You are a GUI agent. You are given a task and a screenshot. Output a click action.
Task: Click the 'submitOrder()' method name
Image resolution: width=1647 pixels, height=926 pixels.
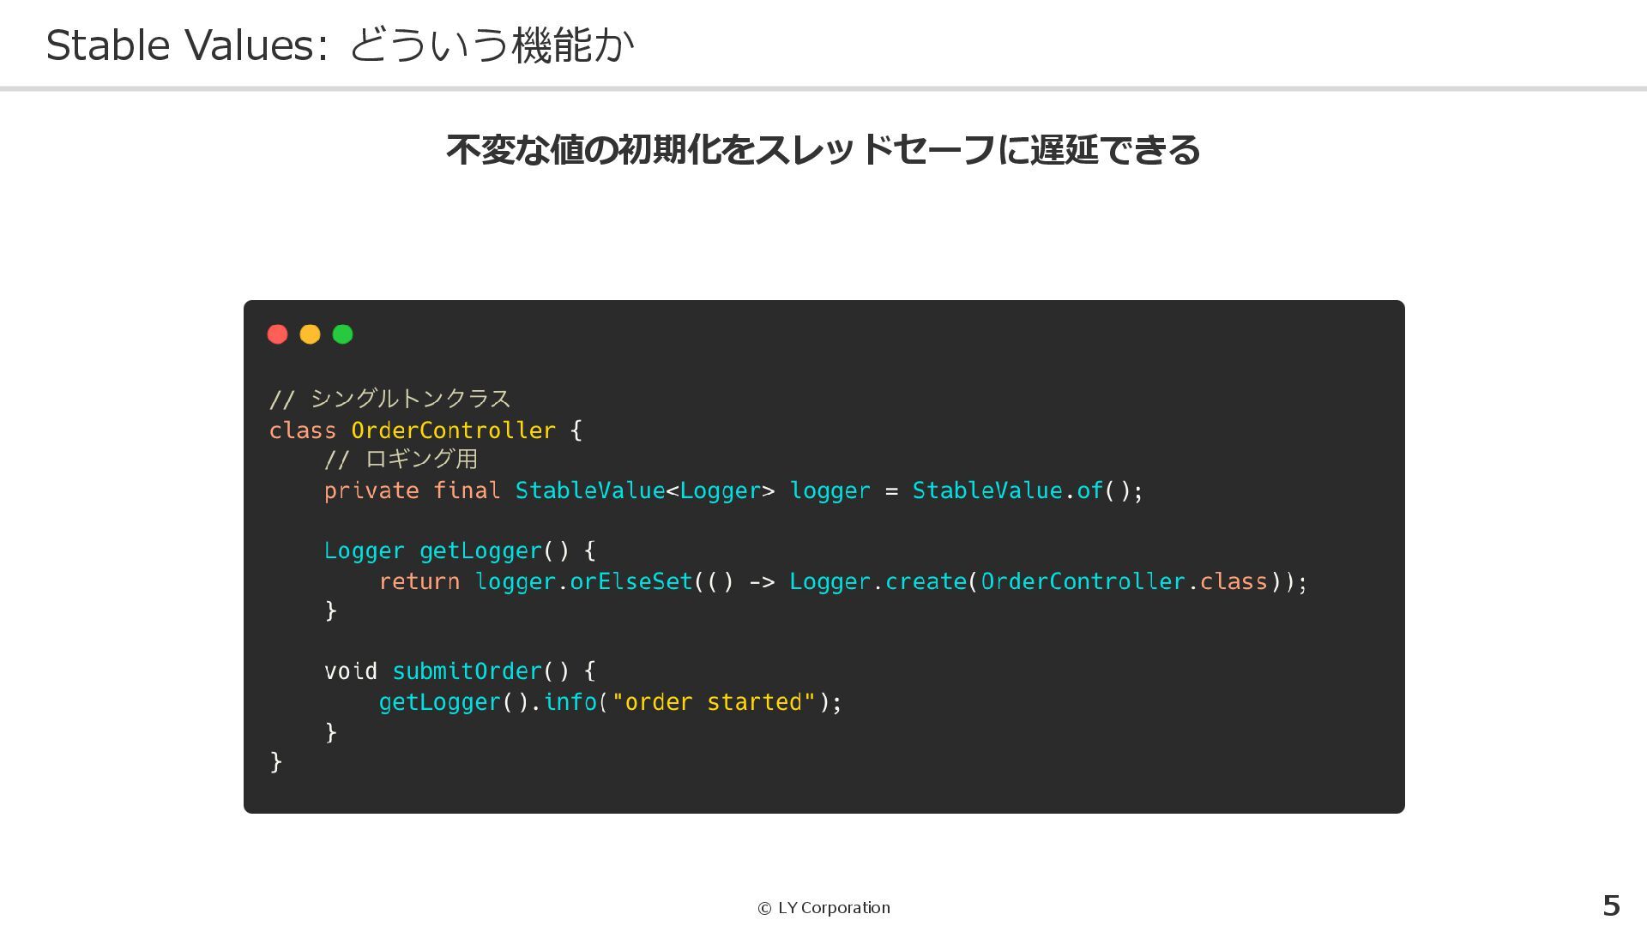468,671
